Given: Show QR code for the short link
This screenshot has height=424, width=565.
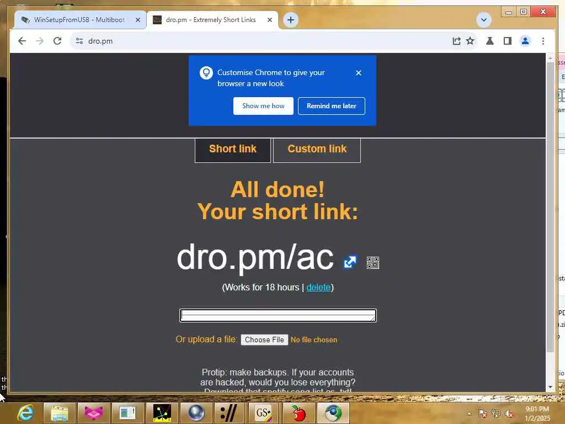Looking at the screenshot, I should (372, 263).
